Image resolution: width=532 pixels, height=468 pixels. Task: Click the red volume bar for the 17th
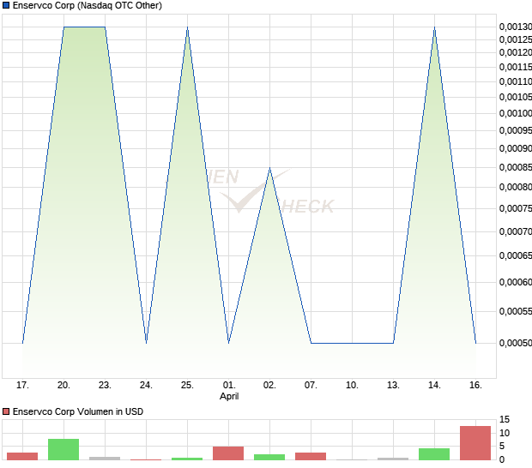(x=22, y=457)
